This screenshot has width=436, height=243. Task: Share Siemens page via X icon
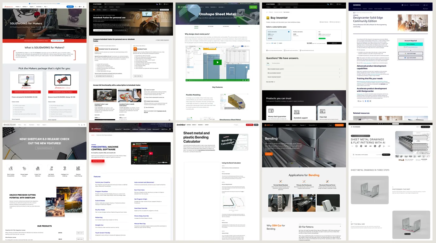coord(363,101)
